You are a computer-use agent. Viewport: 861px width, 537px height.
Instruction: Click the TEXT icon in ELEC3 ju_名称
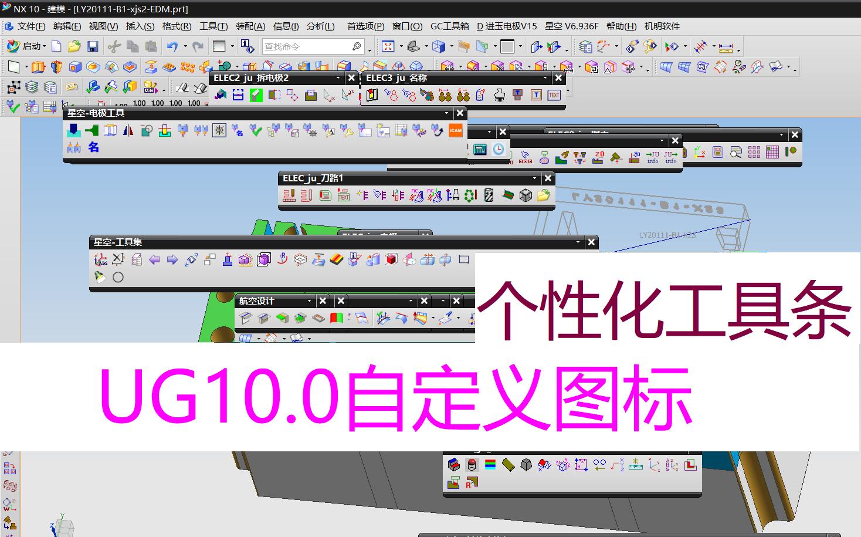click(554, 94)
